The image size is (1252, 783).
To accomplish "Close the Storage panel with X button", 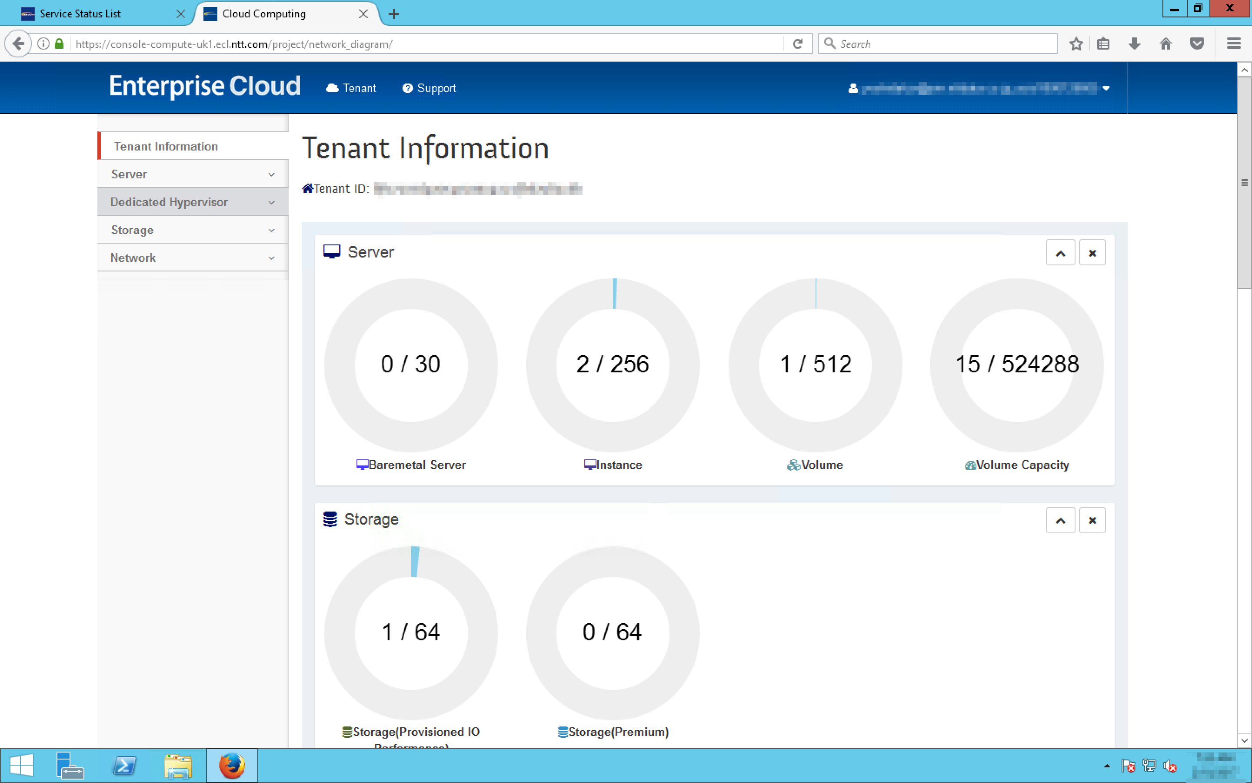I will 1092,520.
